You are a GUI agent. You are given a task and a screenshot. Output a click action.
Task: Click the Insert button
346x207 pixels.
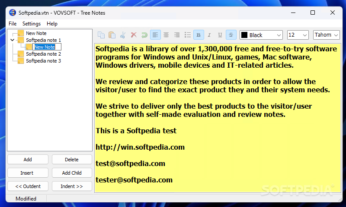[28, 173]
